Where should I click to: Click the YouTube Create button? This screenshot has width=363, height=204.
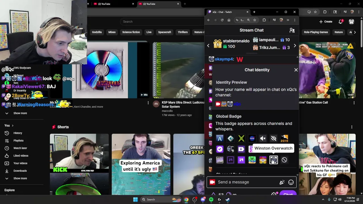point(326,22)
